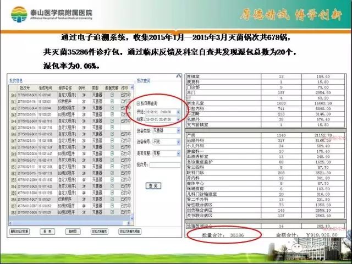The image size is (352, 264).
Task: Sort by the 批次号 column header
Action: coord(25,88)
